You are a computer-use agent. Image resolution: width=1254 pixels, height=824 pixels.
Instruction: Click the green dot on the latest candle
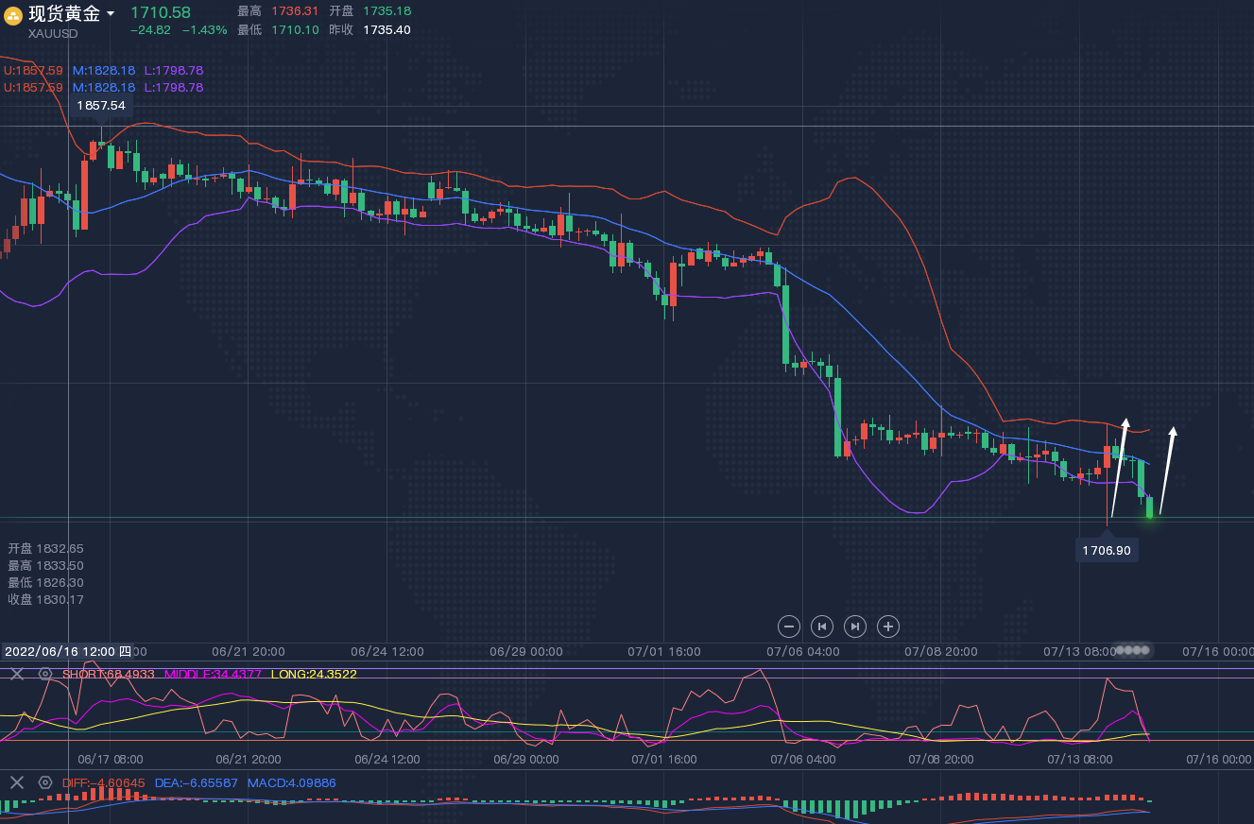coord(1149,516)
